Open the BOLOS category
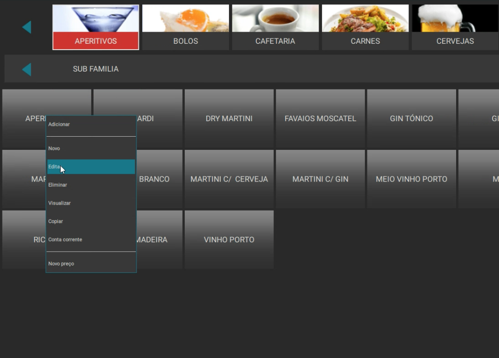This screenshot has width=499, height=358. click(x=185, y=27)
